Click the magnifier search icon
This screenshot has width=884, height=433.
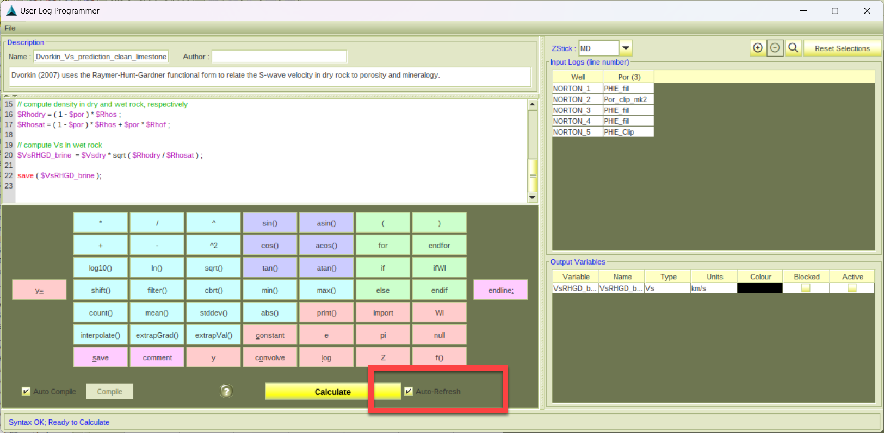(x=793, y=48)
